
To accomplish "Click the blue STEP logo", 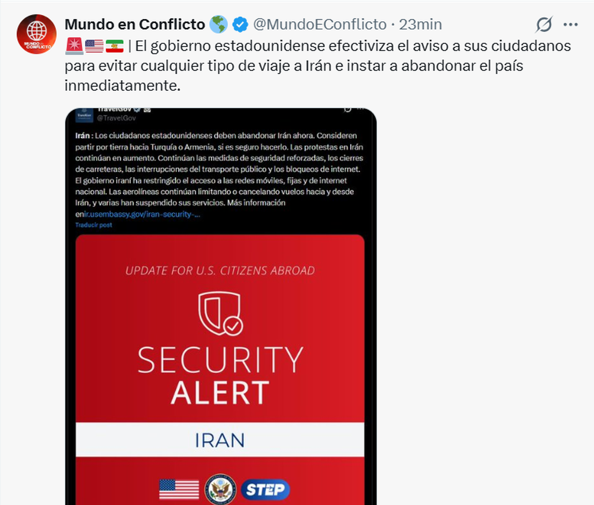I will click(265, 490).
